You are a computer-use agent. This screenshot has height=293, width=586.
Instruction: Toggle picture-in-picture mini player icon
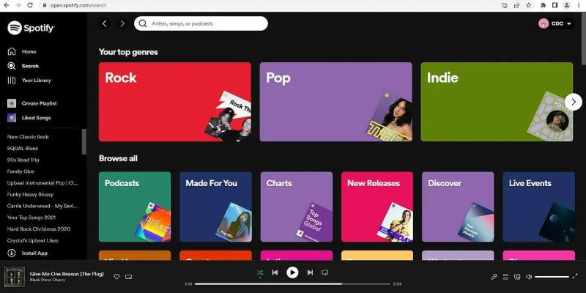[129, 277]
